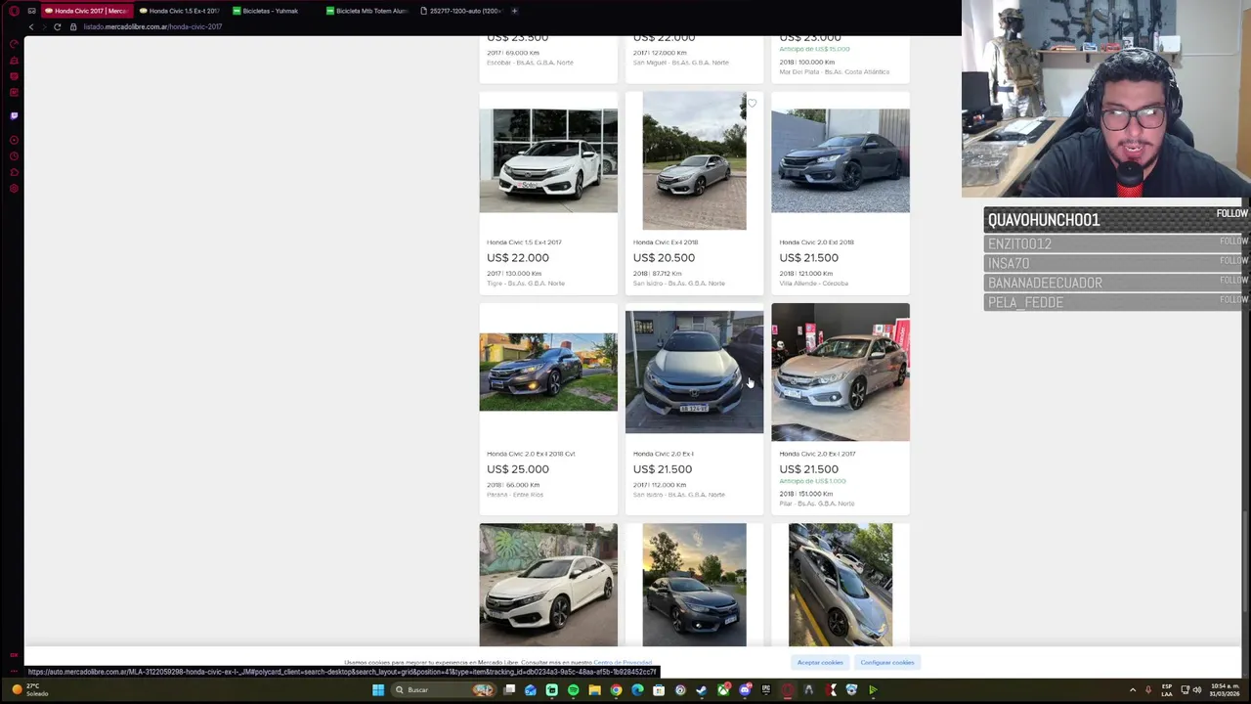Click Honda Civic 2.0 Ex-l 2017 title
The image size is (1251, 704).
817,454
